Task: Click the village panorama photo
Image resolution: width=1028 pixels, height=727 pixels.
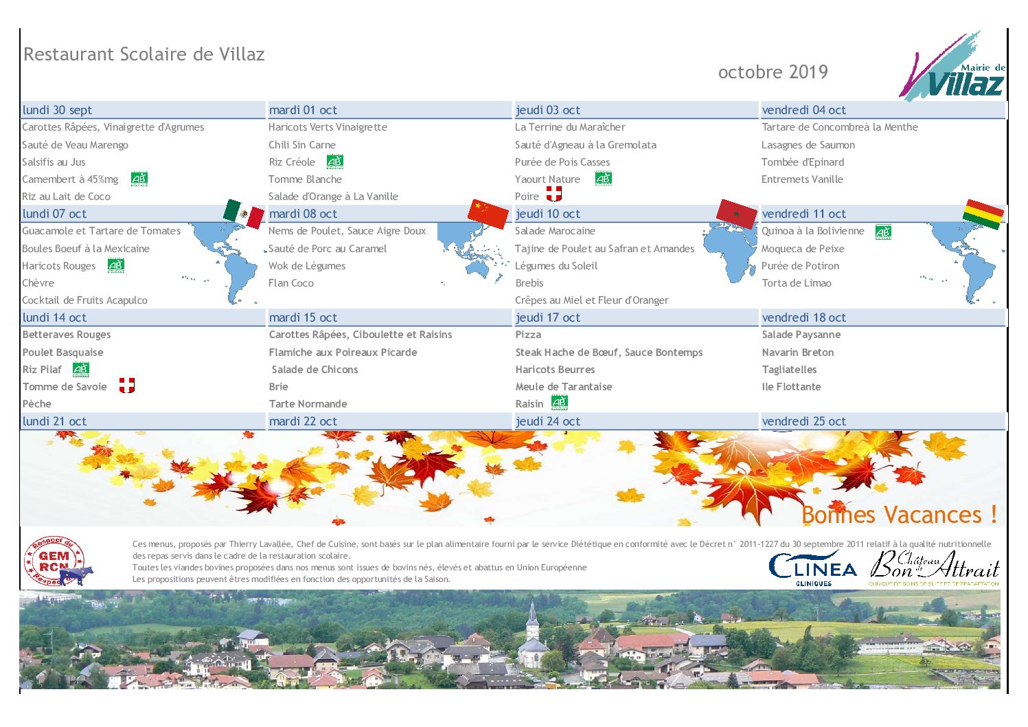Action: coord(510,639)
